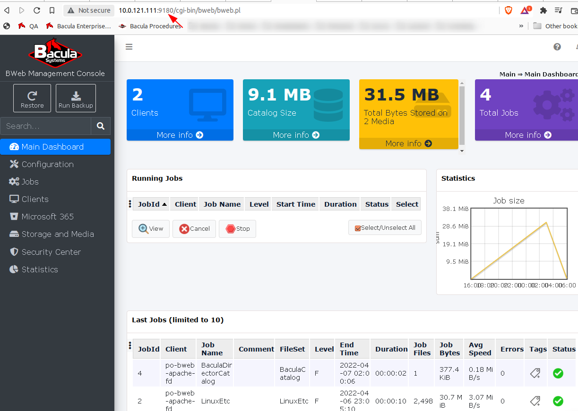Sort Running Jobs by Start Time
Viewport: 578px width, 411px height.
tap(296, 204)
